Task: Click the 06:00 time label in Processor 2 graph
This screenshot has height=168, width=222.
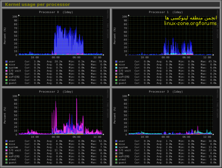Action: point(76,137)
